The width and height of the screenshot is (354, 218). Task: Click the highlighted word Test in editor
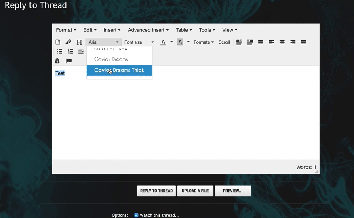pyautogui.click(x=60, y=73)
